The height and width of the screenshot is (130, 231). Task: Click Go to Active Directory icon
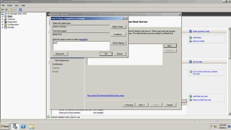191,72
